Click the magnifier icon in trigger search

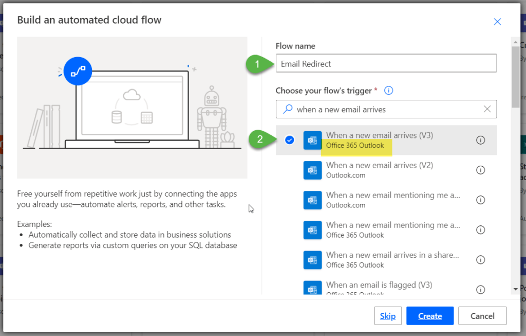(x=288, y=109)
